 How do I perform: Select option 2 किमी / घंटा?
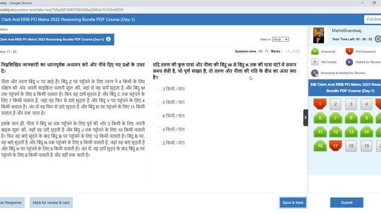pyautogui.click(x=158, y=143)
